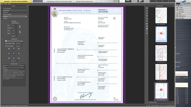Click the chain link beside Left and Right margins
This screenshot has height=107, width=191.
point(20,32)
